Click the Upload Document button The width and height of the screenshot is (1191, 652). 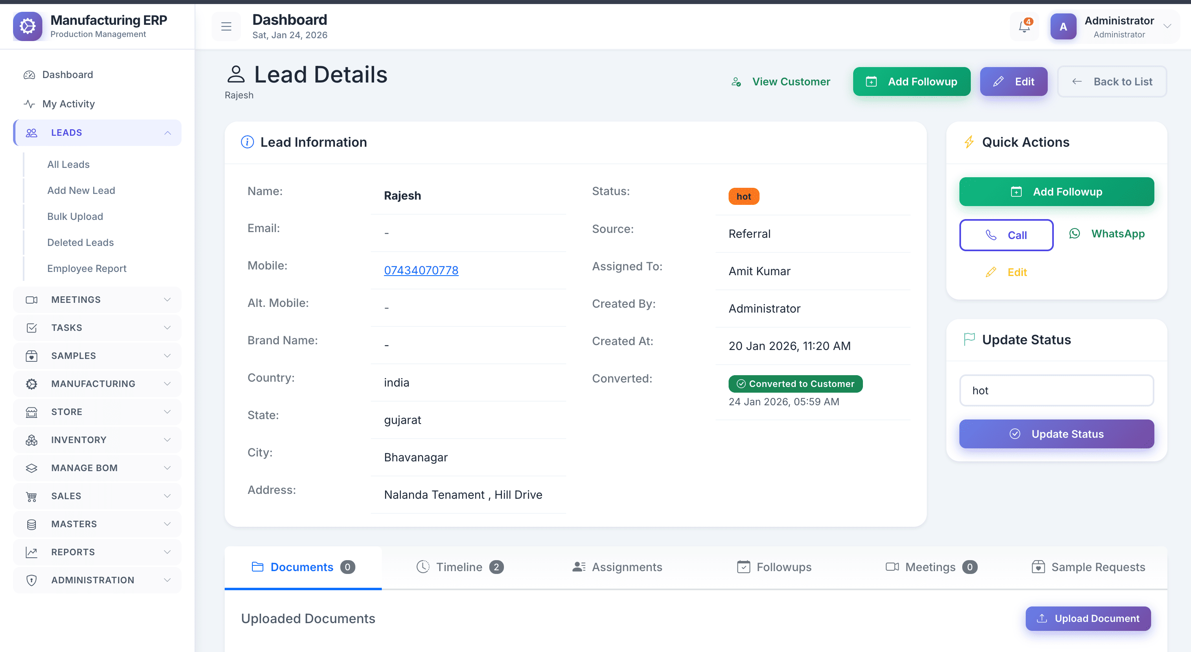tap(1088, 618)
